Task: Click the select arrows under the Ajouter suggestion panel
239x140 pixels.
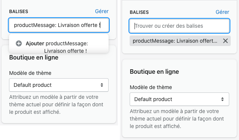Action: (102, 85)
